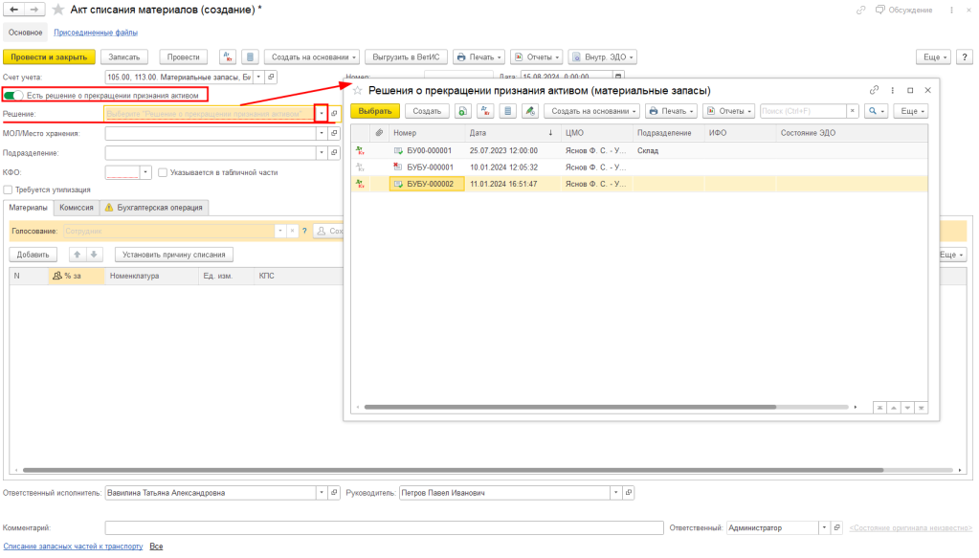Add popup list to favorites with star
This screenshot has width=979, height=558.
(x=357, y=90)
